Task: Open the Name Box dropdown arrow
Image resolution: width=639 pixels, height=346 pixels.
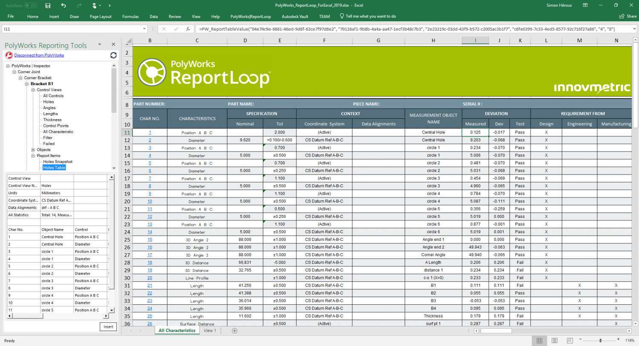Action: [144, 29]
